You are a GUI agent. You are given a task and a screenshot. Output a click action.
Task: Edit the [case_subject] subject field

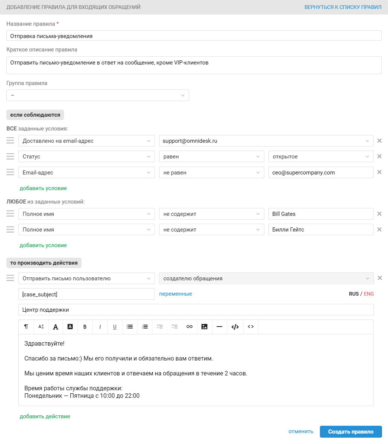coord(86,294)
